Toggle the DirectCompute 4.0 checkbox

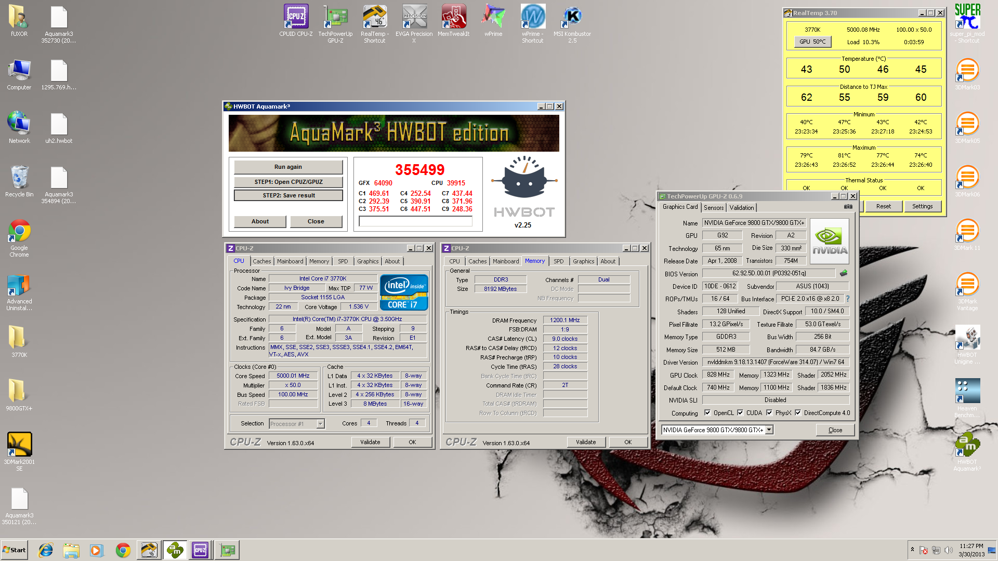coord(798,413)
